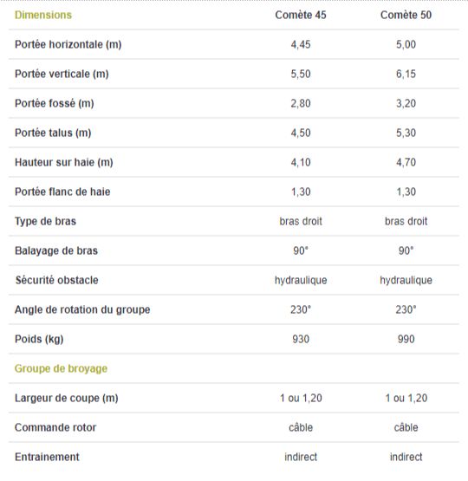
Task: Select Comète 50 bras droit cell
Action: point(406,221)
